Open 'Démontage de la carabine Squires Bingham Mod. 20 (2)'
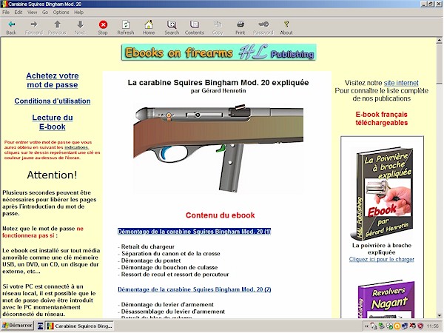The width and height of the screenshot is (444, 333). point(194,289)
